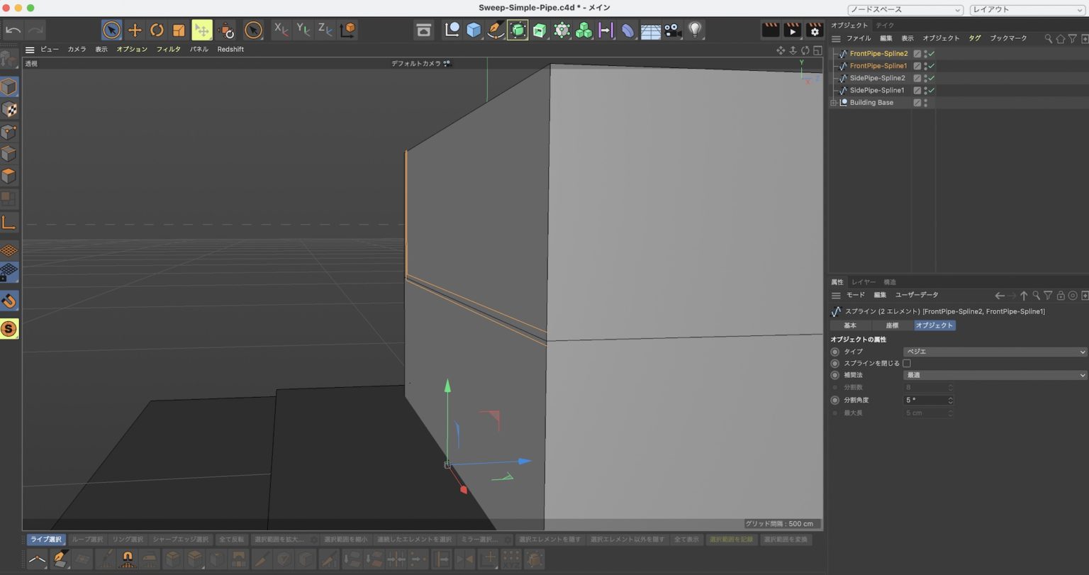Open the タイプ dropdown showing ベジェ
1089x575 pixels.
[994, 351]
